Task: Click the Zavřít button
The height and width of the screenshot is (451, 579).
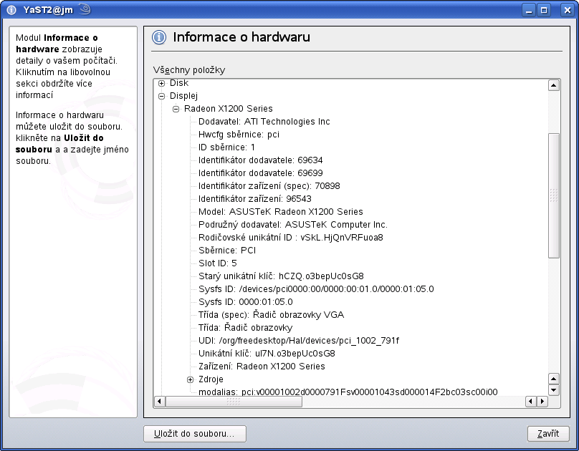Action: click(x=548, y=434)
